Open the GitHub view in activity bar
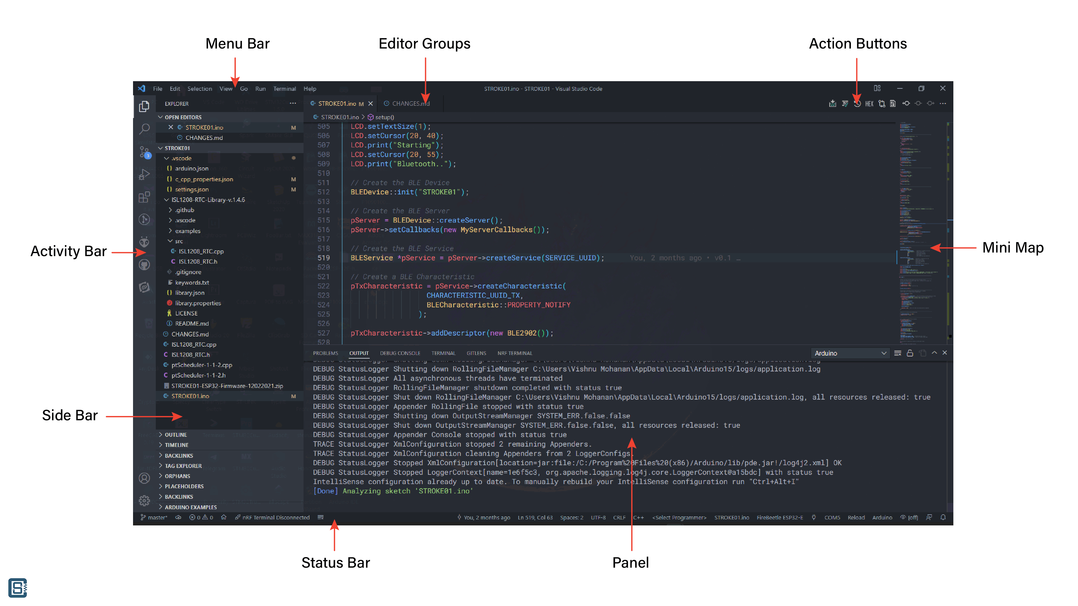 144,265
